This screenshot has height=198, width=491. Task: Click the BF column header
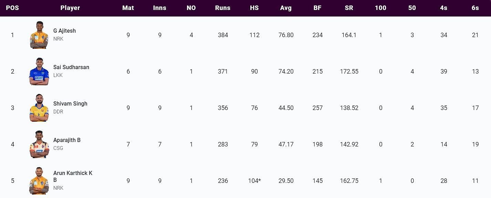tap(317, 8)
